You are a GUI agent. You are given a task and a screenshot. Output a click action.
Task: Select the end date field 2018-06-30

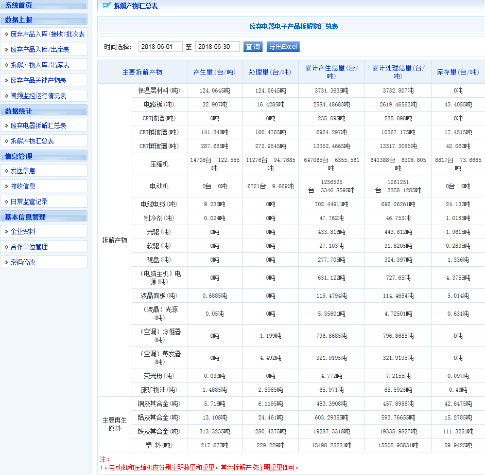(217, 47)
